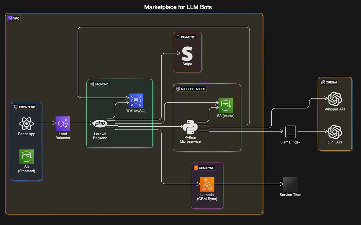Image resolution: width=361 pixels, height=225 pixels.
Task: Select the Service Titan black square icon
Action: coord(290,184)
